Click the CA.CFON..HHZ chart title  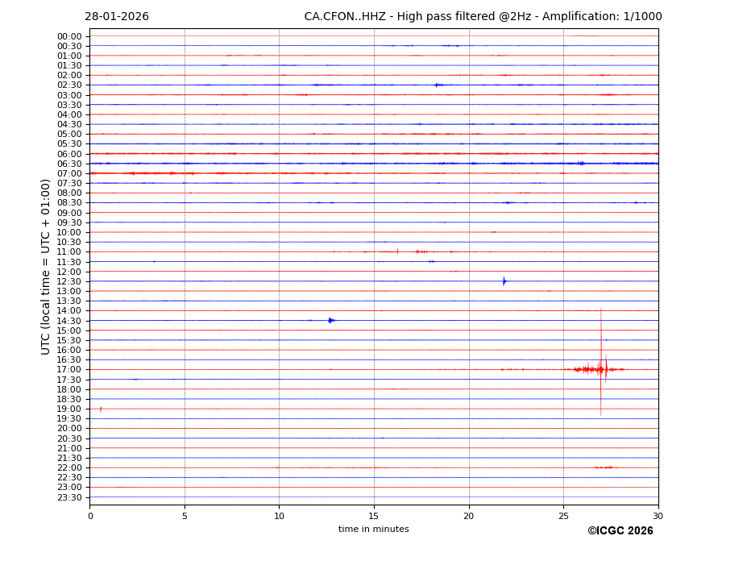[483, 17]
